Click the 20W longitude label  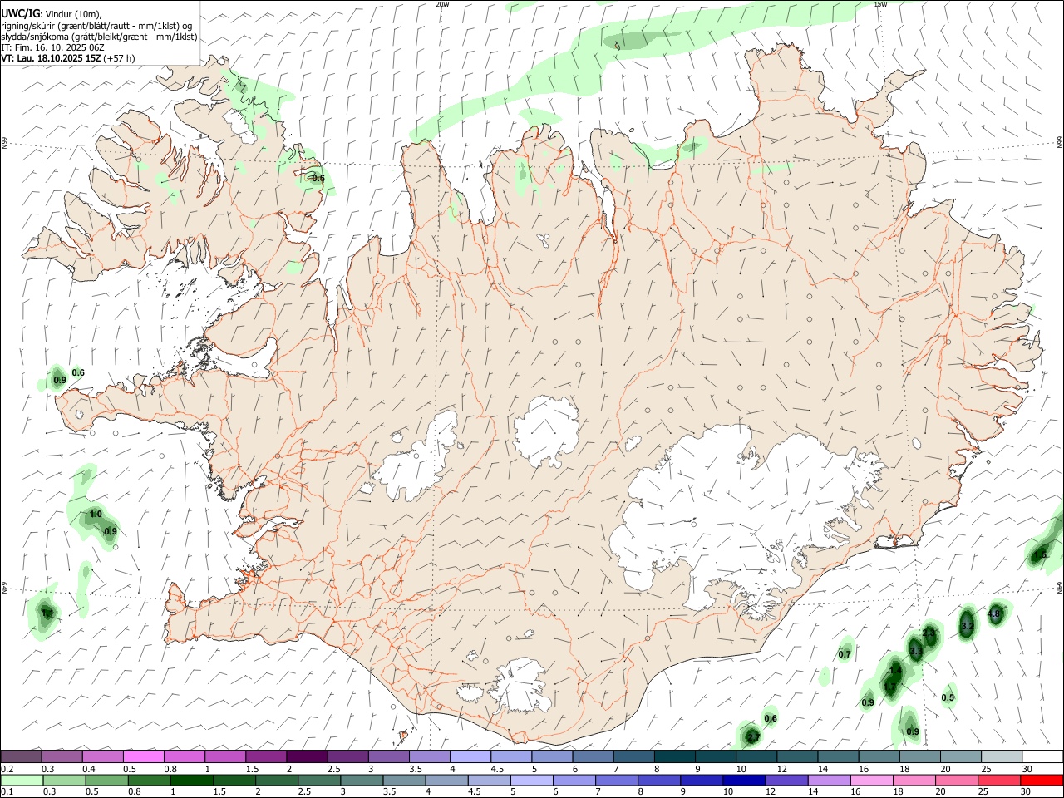coord(442,4)
